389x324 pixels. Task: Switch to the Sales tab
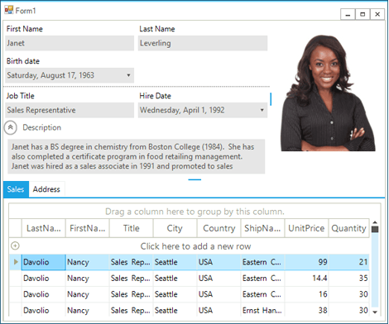point(16,189)
